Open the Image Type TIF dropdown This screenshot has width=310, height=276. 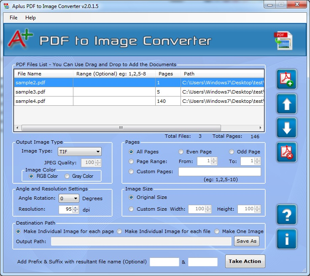(x=79, y=152)
